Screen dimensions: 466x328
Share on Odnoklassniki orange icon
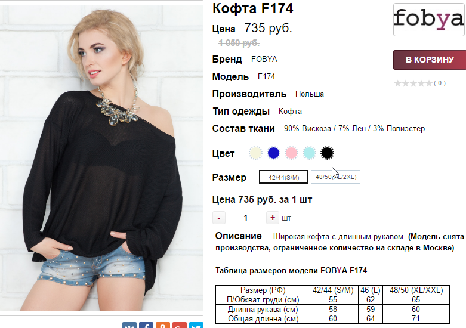pos(162,325)
